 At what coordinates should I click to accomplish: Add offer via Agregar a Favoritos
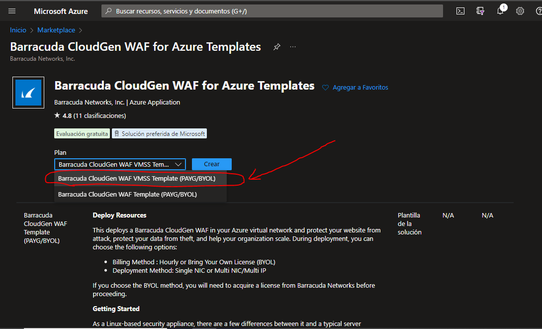[355, 87]
